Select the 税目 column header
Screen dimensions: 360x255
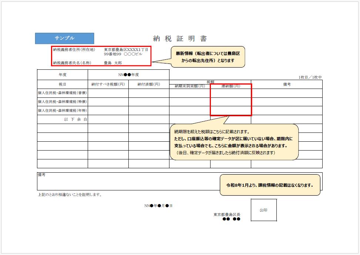[x=62, y=84]
